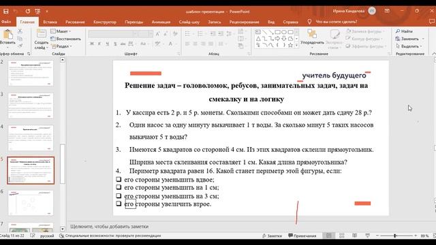Click the zoom percentage 89 %
This screenshot has width=436, height=245.
[x=424, y=236]
